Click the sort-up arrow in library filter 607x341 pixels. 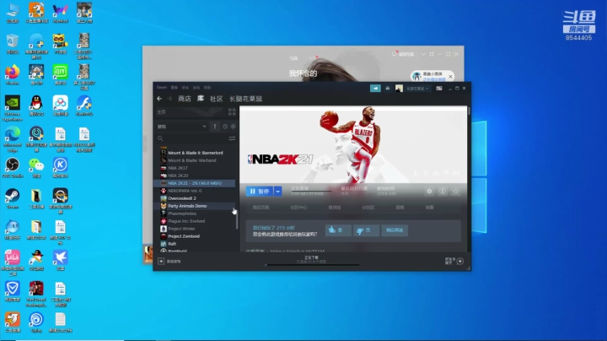(x=215, y=127)
